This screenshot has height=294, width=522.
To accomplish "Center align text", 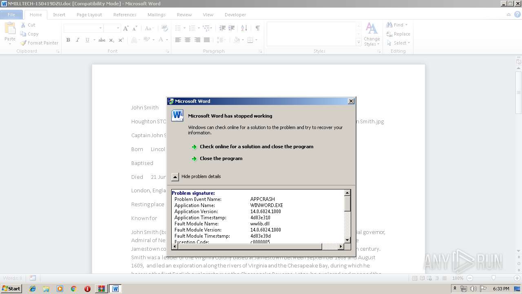I will [x=188, y=40].
